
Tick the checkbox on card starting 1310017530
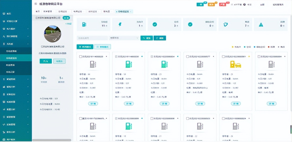(x=80, y=118)
